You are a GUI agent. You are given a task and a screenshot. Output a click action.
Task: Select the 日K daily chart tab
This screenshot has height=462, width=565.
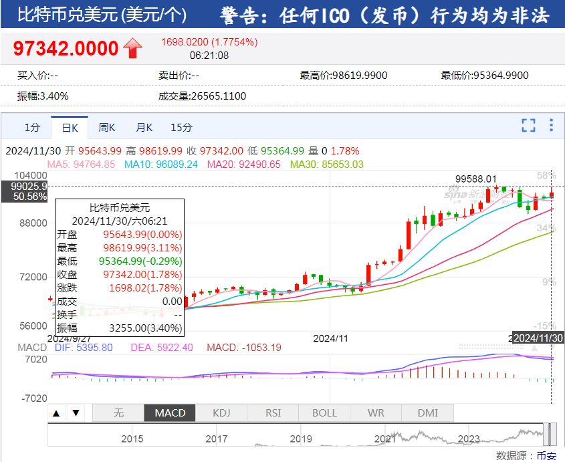tap(70, 127)
